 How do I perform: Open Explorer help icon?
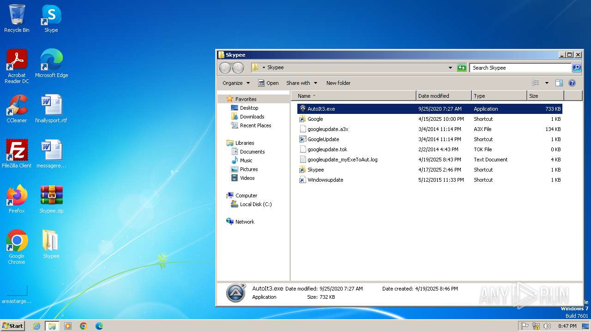pyautogui.click(x=572, y=83)
